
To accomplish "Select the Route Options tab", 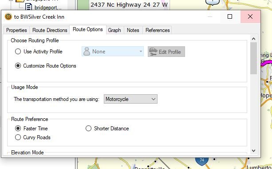I will (88, 29).
